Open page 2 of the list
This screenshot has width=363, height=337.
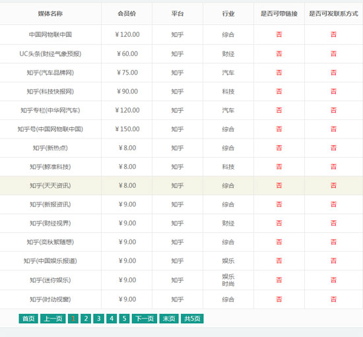86,319
